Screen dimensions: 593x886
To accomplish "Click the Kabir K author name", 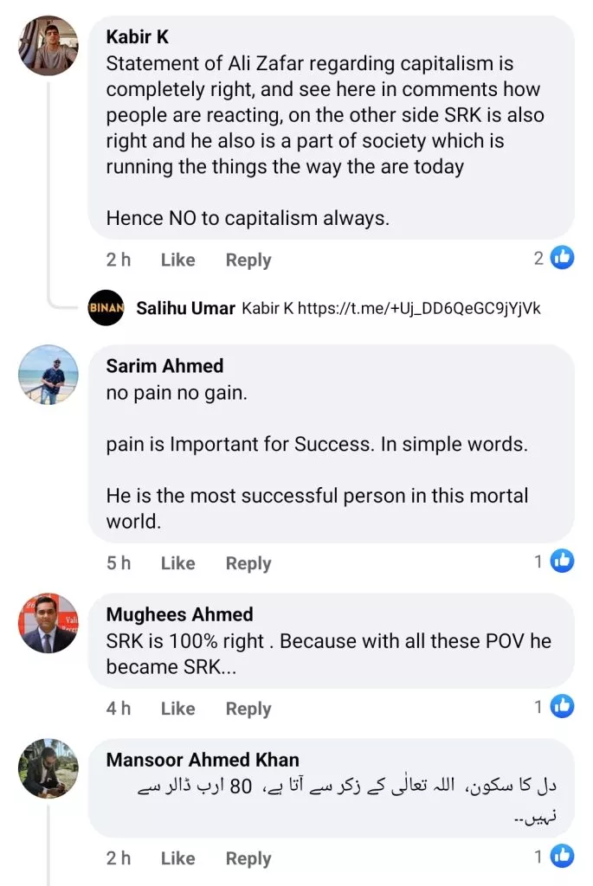I will [x=137, y=36].
